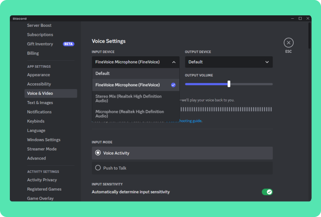The height and width of the screenshot is (217, 321).
Task: Click the ACTIVITY SETTINGS section header
Action: click(43, 171)
